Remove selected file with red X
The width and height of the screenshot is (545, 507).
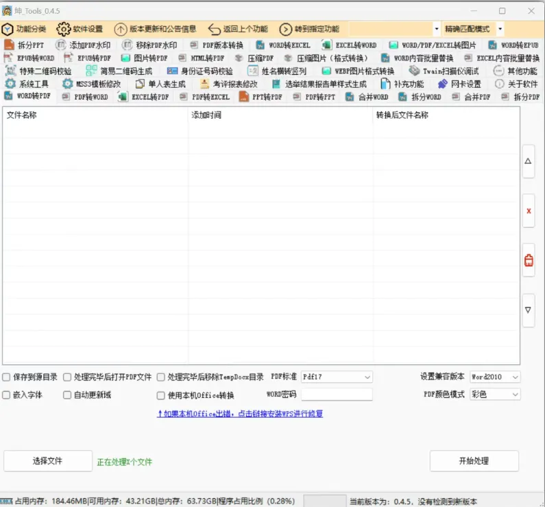click(529, 211)
